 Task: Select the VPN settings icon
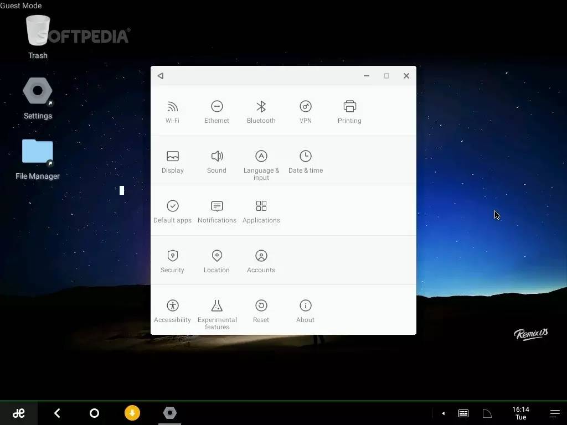(305, 111)
